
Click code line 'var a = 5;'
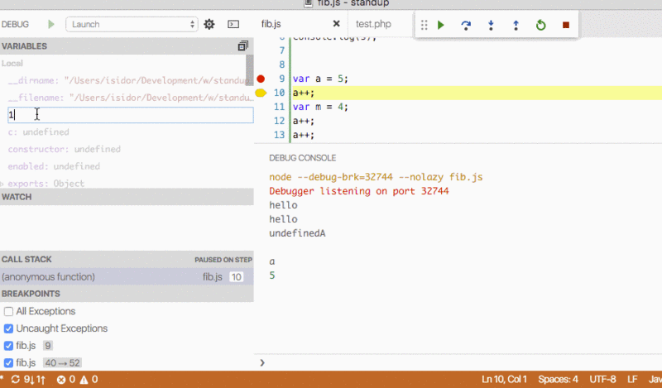tap(320, 79)
